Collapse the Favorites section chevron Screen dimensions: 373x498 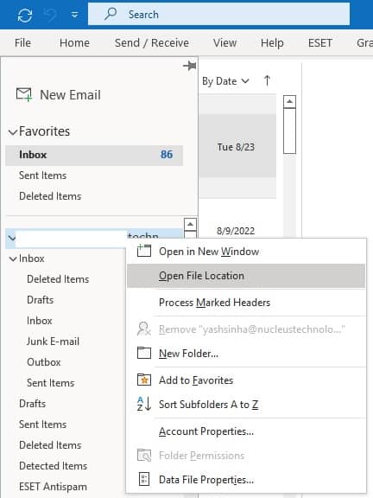(x=12, y=132)
